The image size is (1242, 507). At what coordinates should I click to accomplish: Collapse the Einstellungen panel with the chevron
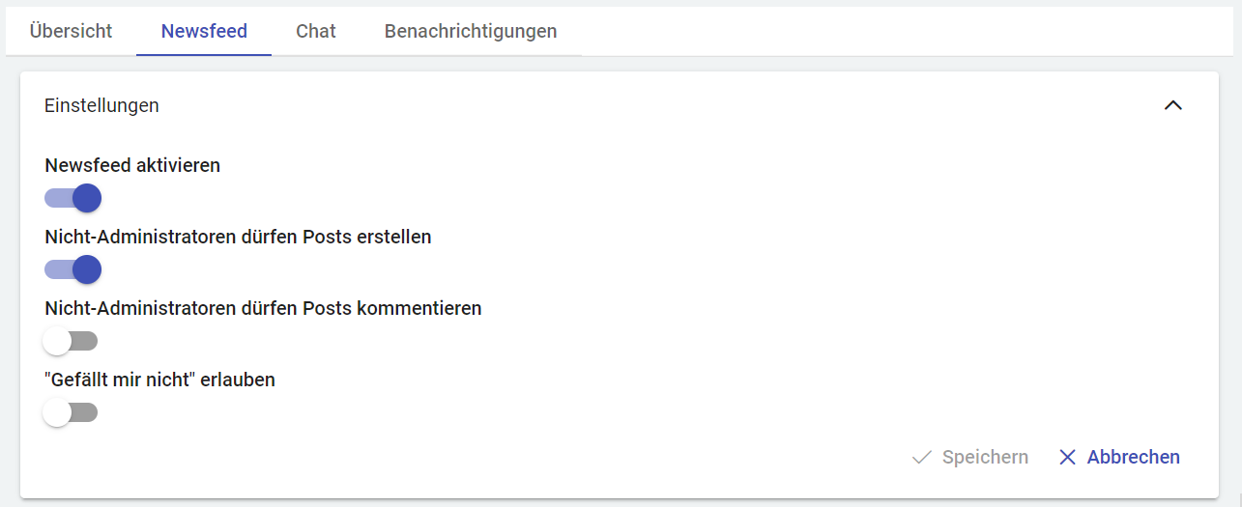(x=1172, y=105)
